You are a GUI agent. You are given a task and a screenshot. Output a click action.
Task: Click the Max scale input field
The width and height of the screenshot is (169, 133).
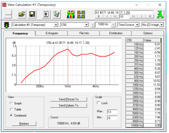[112, 112]
